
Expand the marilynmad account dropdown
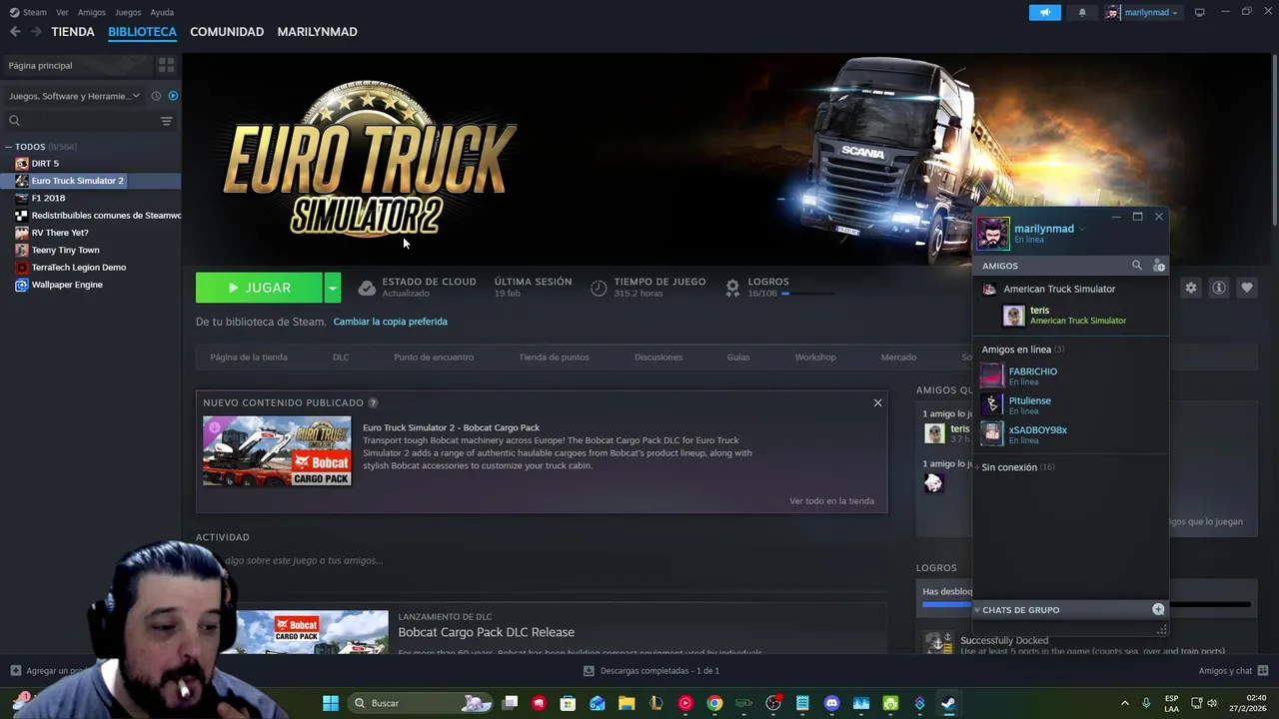[1174, 13]
